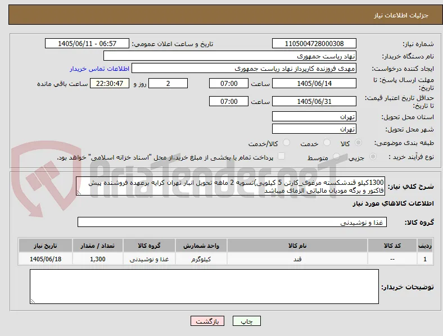This screenshot has width=443, height=336.
Task: Open اطلاعات تماس خریدار link
Action: [x=100, y=69]
